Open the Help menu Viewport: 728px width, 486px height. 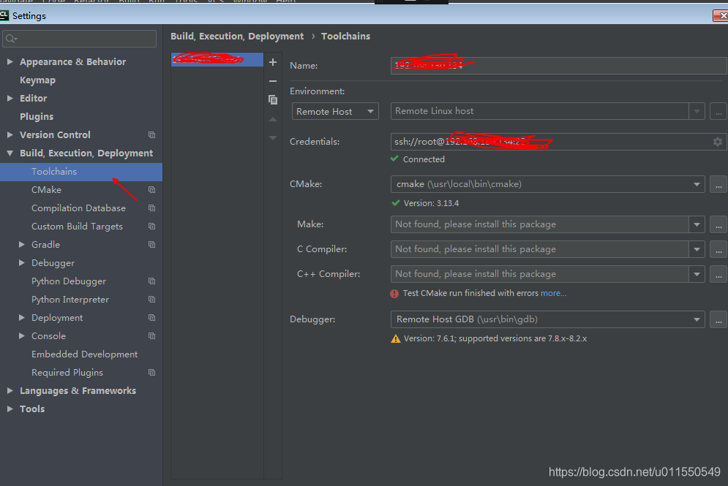[x=286, y=2]
